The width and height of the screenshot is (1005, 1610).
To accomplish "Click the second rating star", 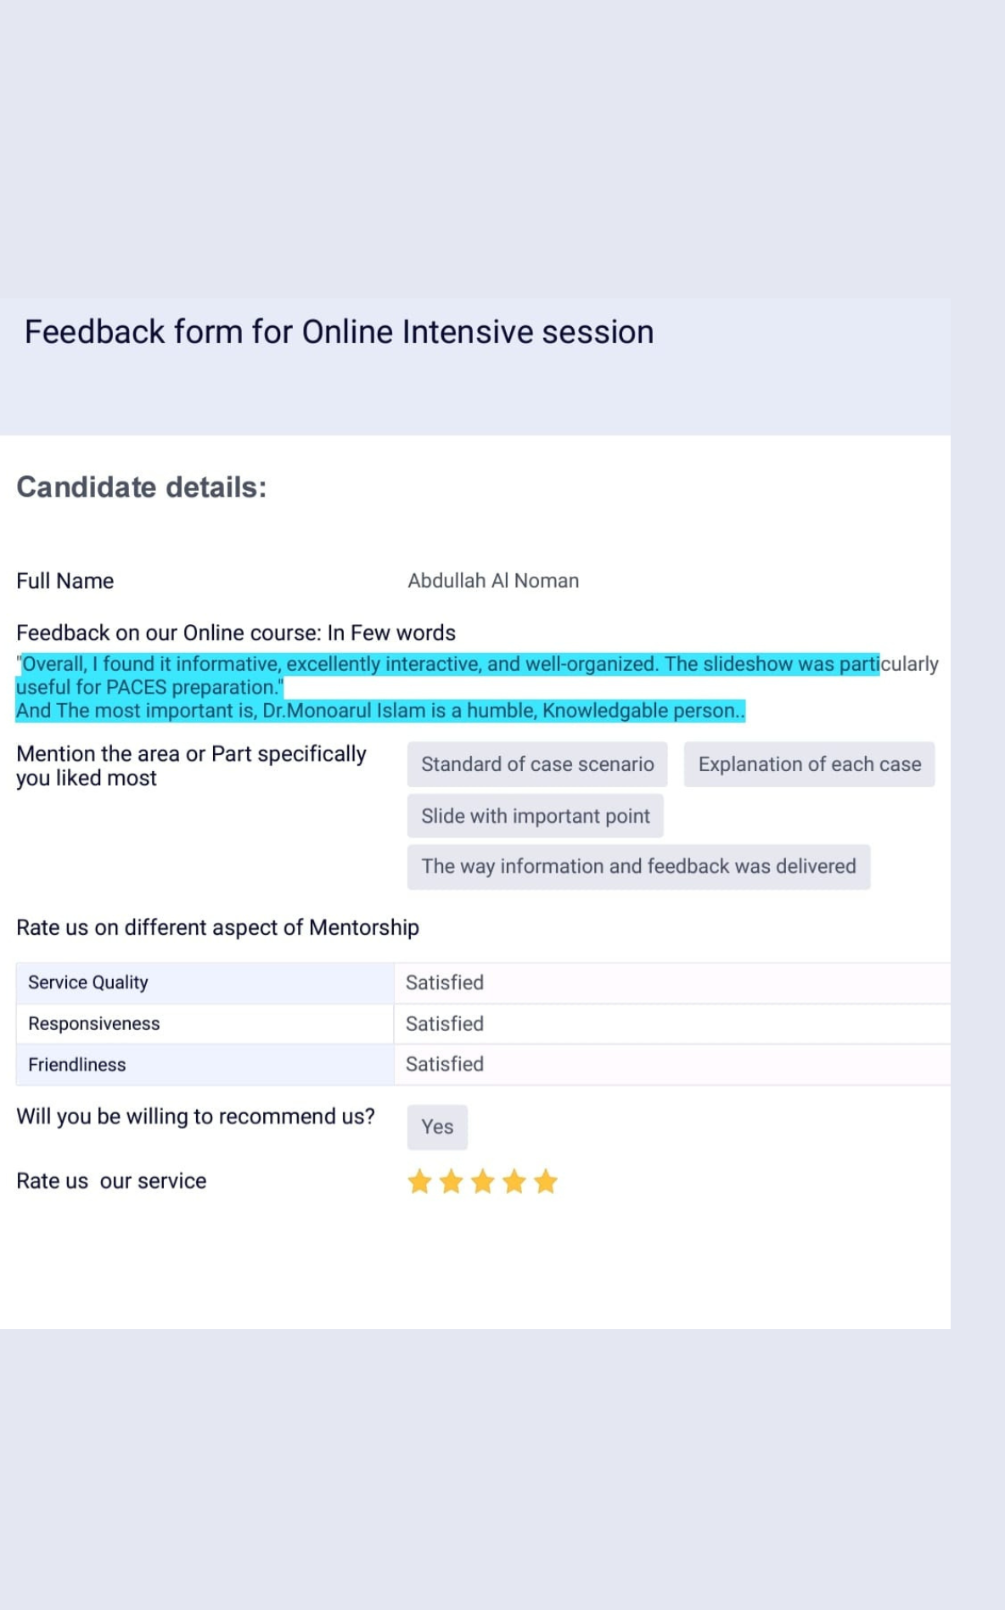I will click(452, 1181).
